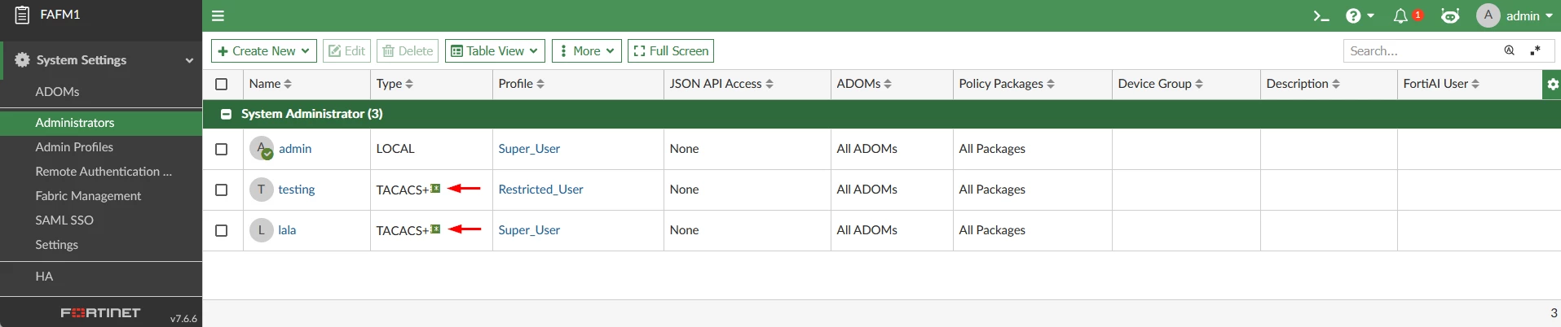Toggle the hamburger sidebar menu icon
1561x327 pixels.
(x=218, y=15)
